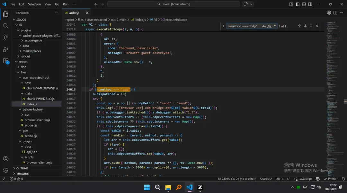The height and width of the screenshot is (193, 347).
Task: Open the View menu
Action: click(x=48, y=4)
